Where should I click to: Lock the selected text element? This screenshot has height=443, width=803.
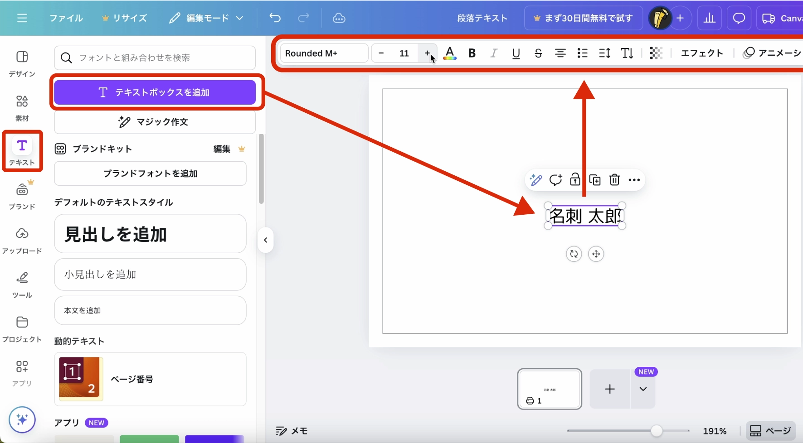click(575, 180)
